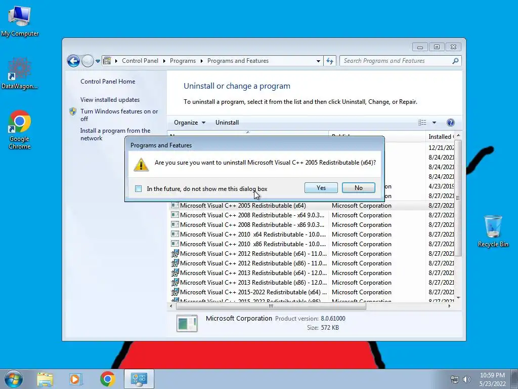The width and height of the screenshot is (518, 389).
Task: Click the Forward navigation arrow button
Action: 88,61
